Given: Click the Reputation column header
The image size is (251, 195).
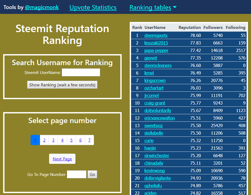Looking at the screenshot, I should tap(190, 27).
